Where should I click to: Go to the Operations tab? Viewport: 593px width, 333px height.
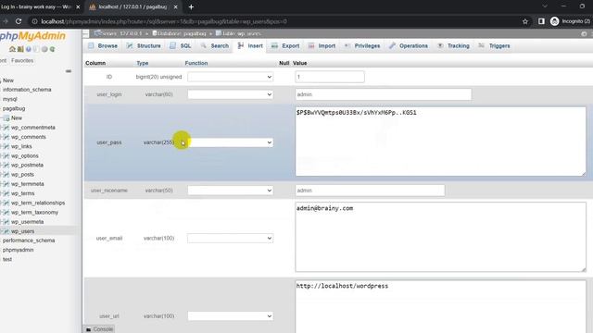(409, 45)
